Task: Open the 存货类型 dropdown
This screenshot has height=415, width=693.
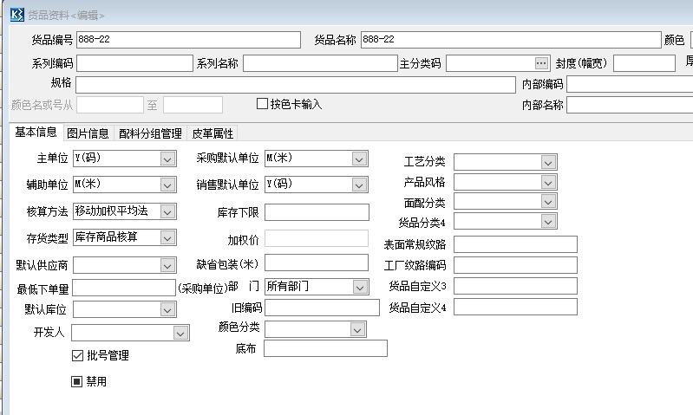Action: coord(167,238)
